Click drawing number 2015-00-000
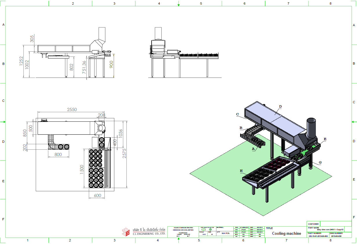The width and height of the screenshot is (357, 244). coord(336,236)
